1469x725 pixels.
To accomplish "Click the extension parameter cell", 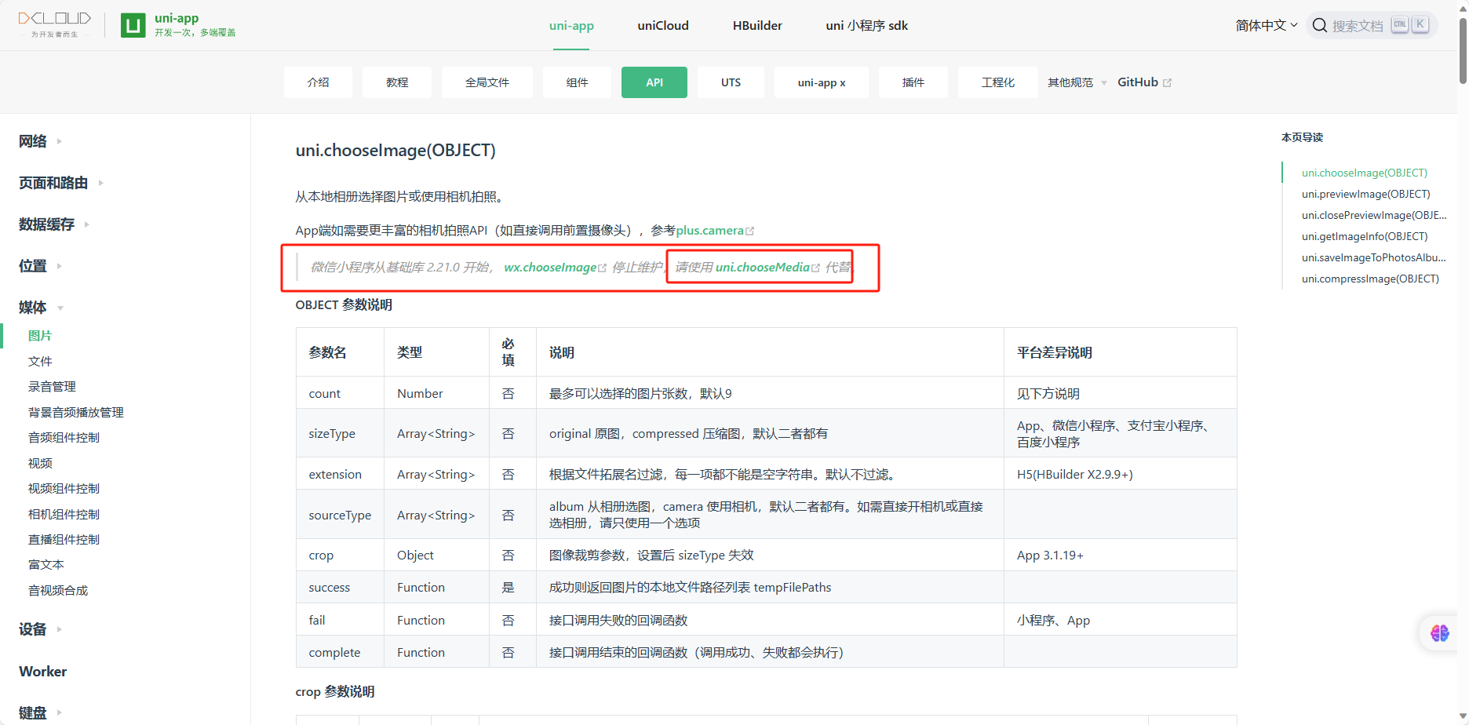I will (340, 474).
